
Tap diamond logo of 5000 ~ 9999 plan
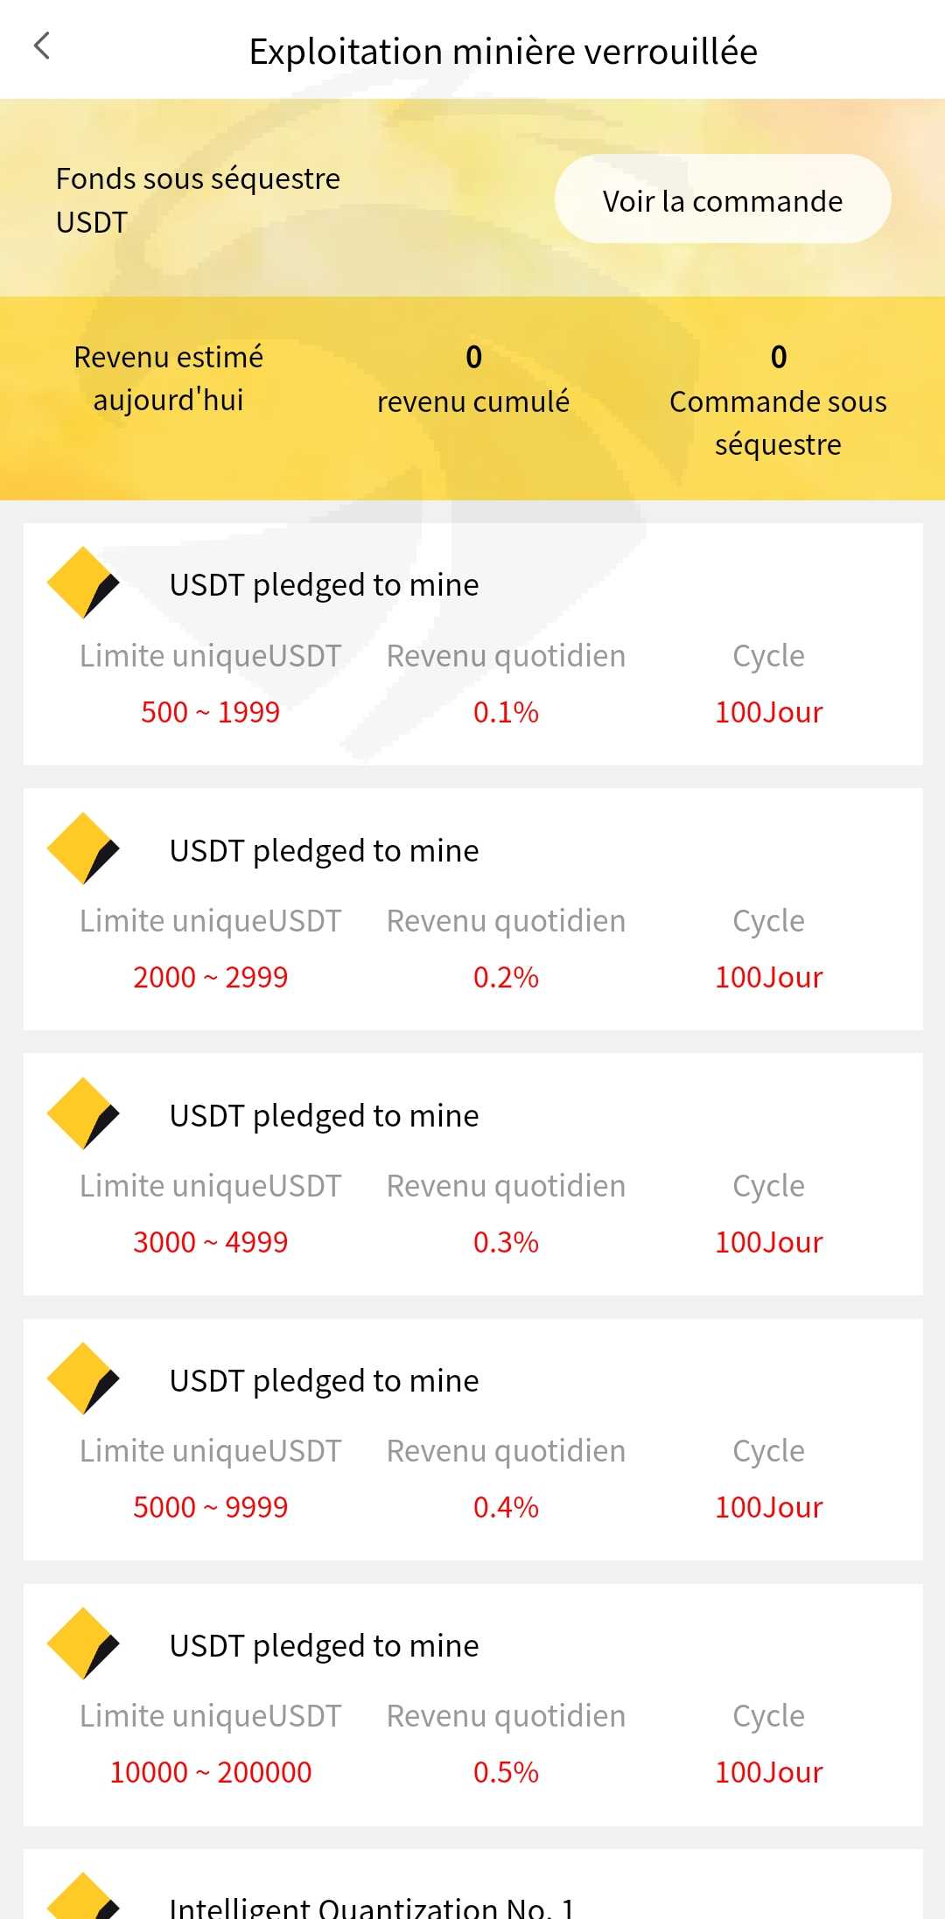point(82,1378)
